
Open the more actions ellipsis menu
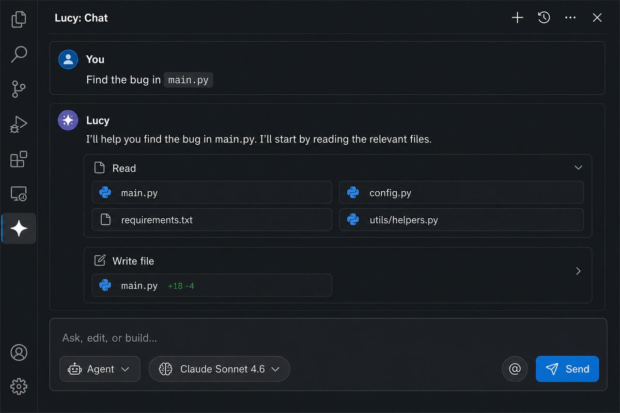pyautogui.click(x=571, y=18)
